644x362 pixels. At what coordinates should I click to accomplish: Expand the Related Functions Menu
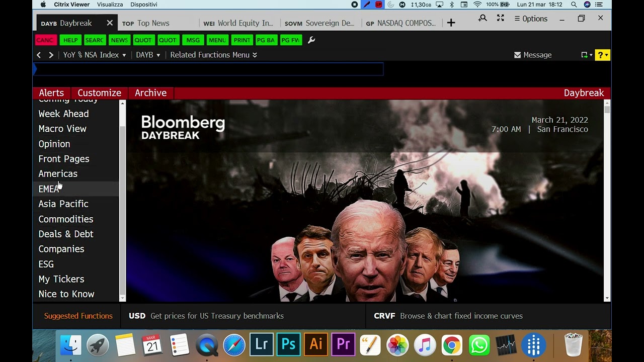214,55
